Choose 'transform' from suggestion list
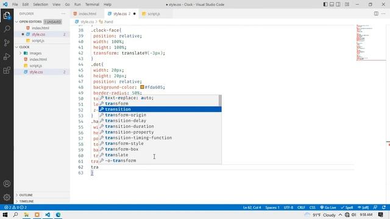The width and height of the screenshot is (390, 219). [159, 103]
